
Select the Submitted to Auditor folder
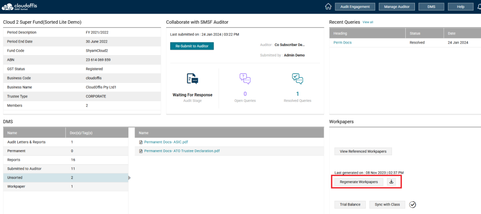[x=24, y=169]
